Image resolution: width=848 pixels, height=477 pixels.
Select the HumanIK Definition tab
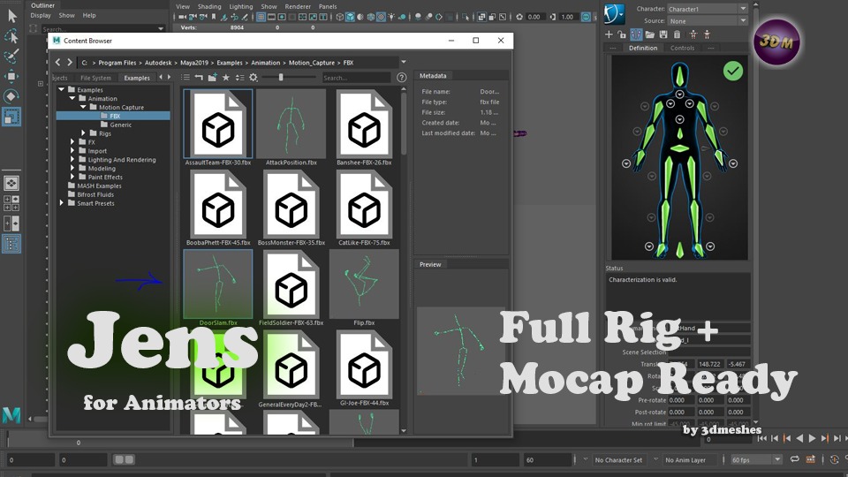pyautogui.click(x=642, y=48)
